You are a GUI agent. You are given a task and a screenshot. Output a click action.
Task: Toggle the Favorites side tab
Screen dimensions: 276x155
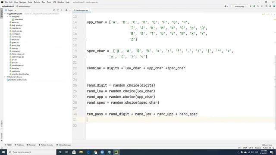(x=2, y=137)
